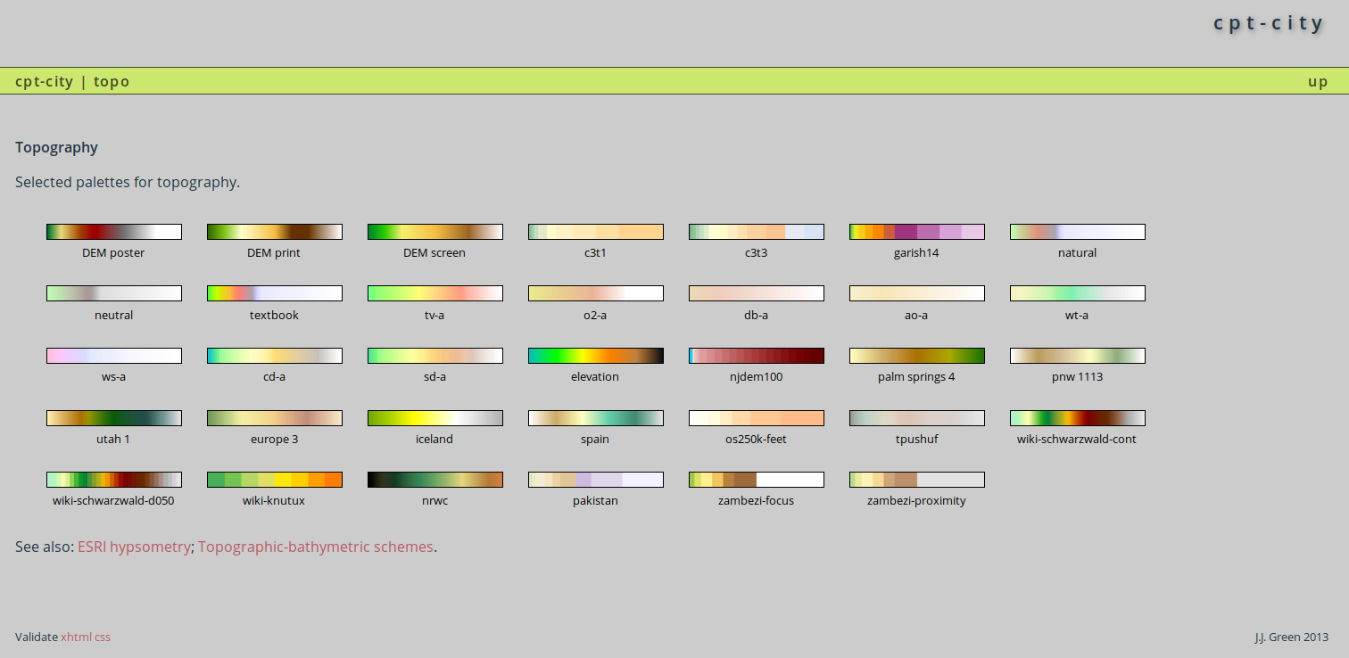1349x658 pixels.
Task: Open the elevation gradient swatch
Action: pos(596,356)
